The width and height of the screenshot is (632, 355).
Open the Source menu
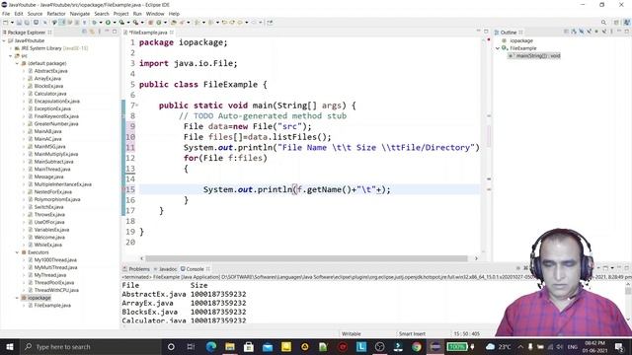35,14
